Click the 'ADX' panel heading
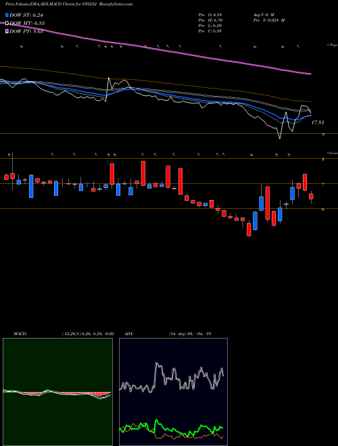Image resolution: width=338 pixels, height=446 pixels. pyautogui.click(x=128, y=334)
